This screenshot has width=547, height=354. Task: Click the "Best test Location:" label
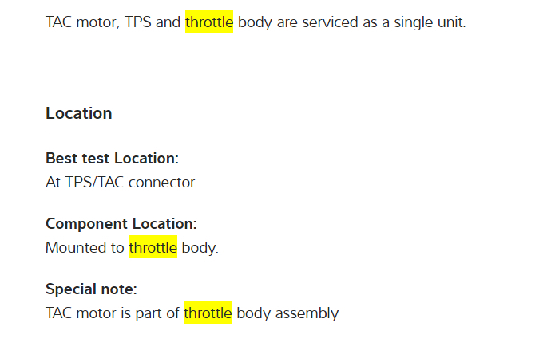click(112, 159)
